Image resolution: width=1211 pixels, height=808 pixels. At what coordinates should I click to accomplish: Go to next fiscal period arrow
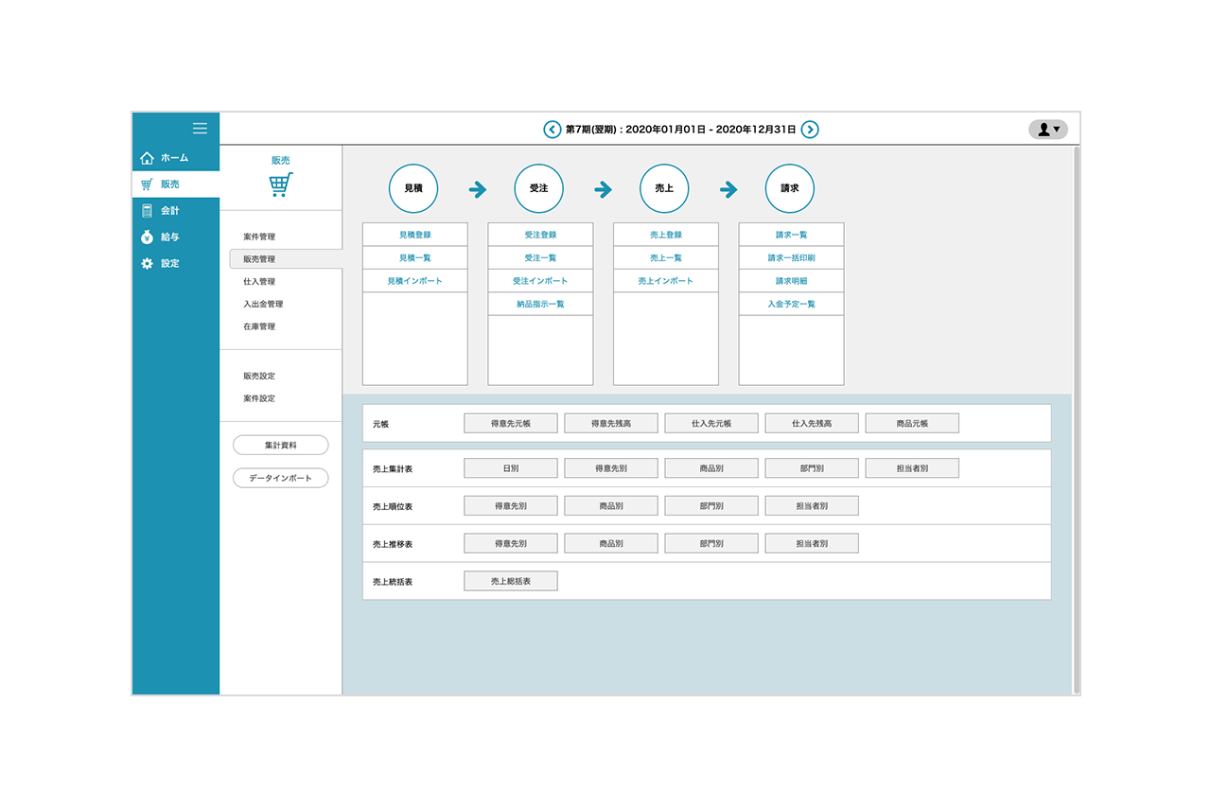810,130
